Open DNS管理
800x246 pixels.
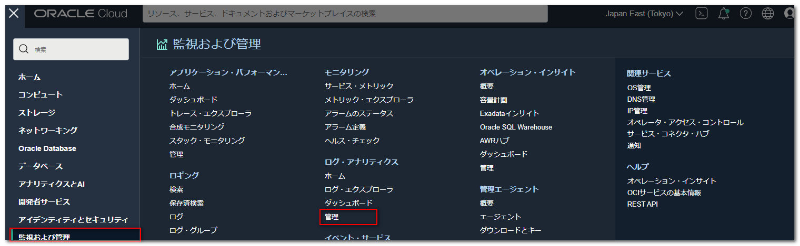(x=641, y=99)
